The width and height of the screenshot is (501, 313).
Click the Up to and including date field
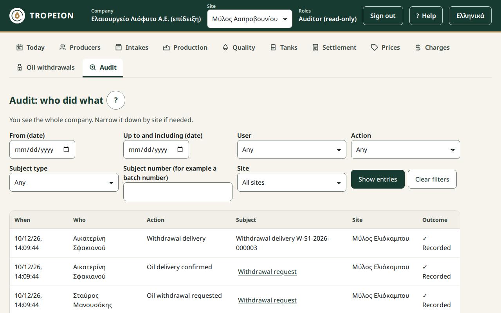coord(156,149)
